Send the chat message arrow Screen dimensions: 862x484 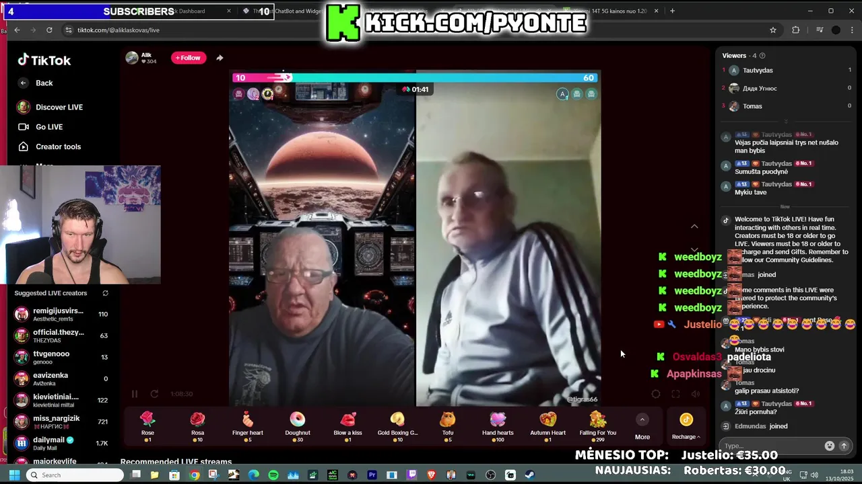(843, 446)
